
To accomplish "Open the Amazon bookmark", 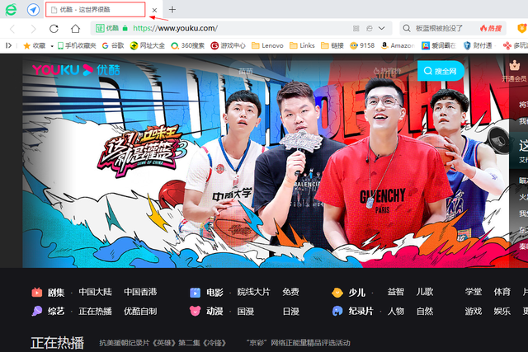I will (x=398, y=45).
